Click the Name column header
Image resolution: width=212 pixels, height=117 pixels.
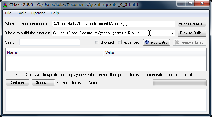pyautogui.click(x=55, y=53)
